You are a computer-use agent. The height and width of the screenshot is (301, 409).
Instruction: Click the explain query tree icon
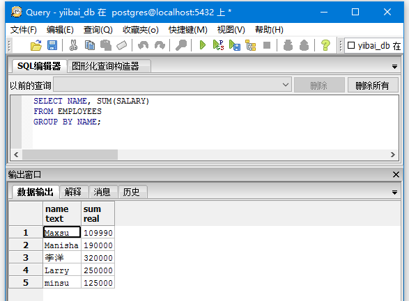251,45
